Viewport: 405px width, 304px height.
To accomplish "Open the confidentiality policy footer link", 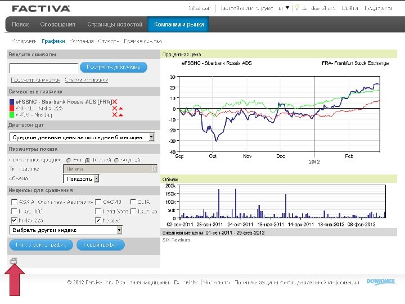I will coord(297,282).
